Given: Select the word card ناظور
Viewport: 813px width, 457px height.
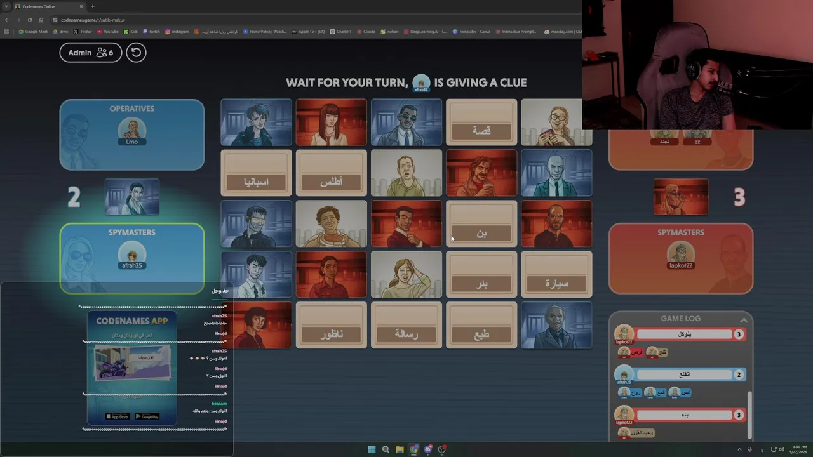Looking at the screenshot, I should tap(331, 325).
